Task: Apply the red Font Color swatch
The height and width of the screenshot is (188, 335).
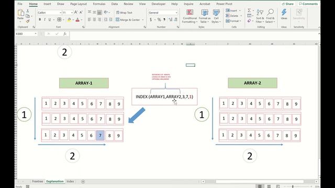Action: [77, 20]
